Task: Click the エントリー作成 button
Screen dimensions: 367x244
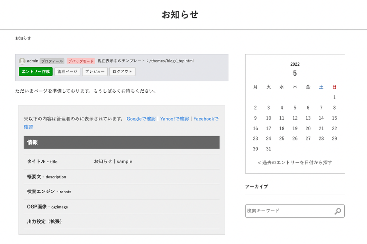Action: click(x=36, y=72)
